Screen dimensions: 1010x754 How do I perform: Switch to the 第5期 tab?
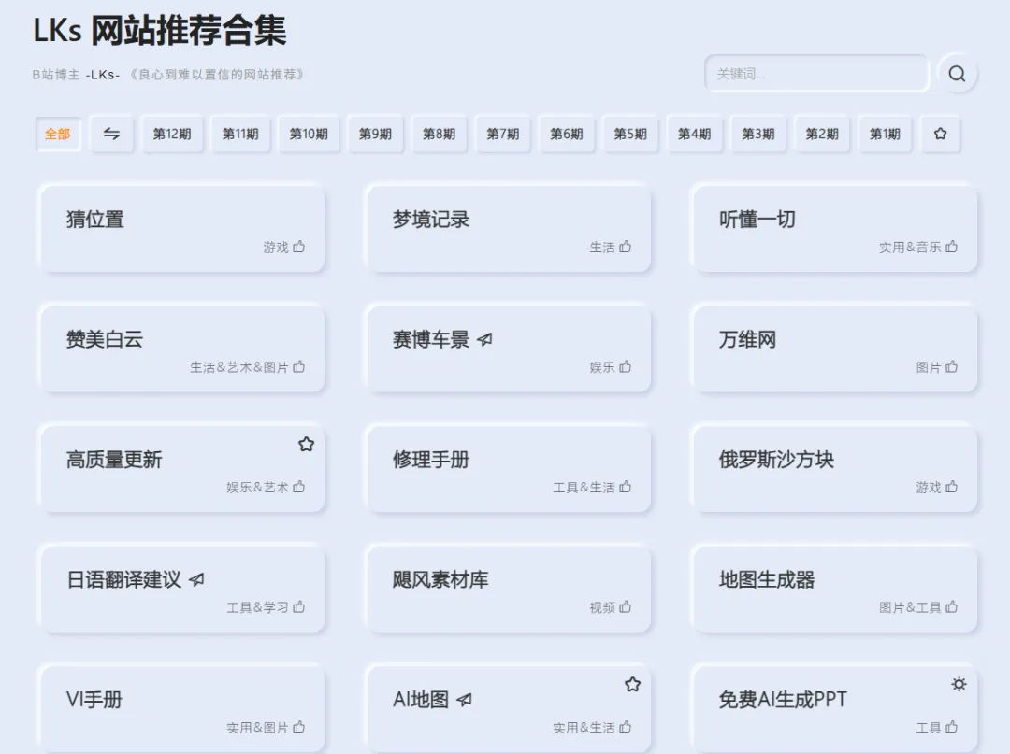coord(630,134)
